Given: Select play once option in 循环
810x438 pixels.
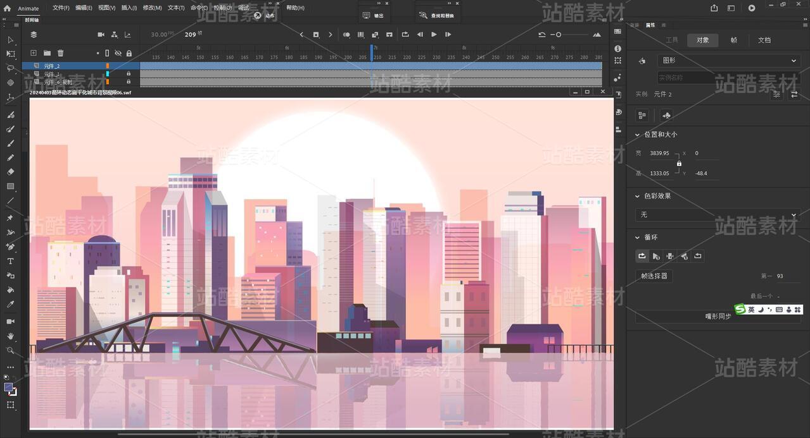Looking at the screenshot, I should (x=656, y=256).
